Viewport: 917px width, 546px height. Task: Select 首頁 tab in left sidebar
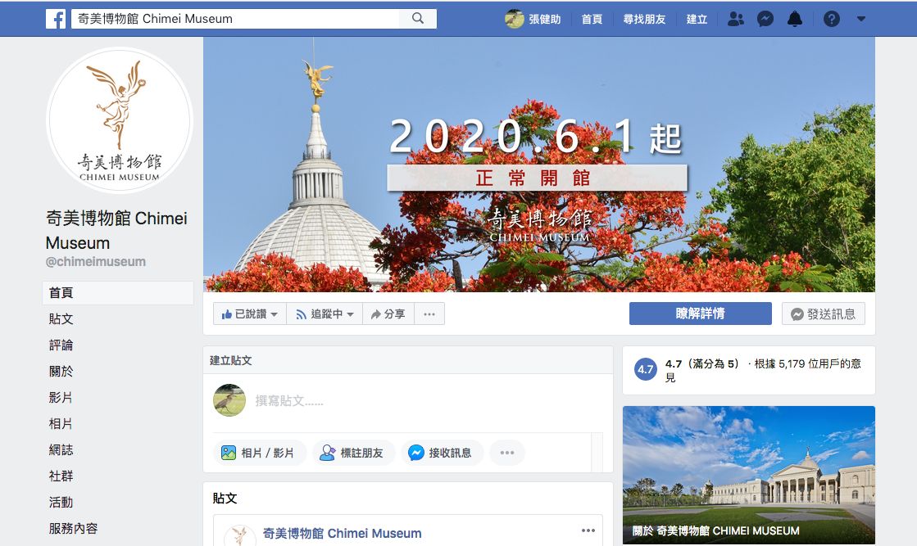pyautogui.click(x=118, y=292)
